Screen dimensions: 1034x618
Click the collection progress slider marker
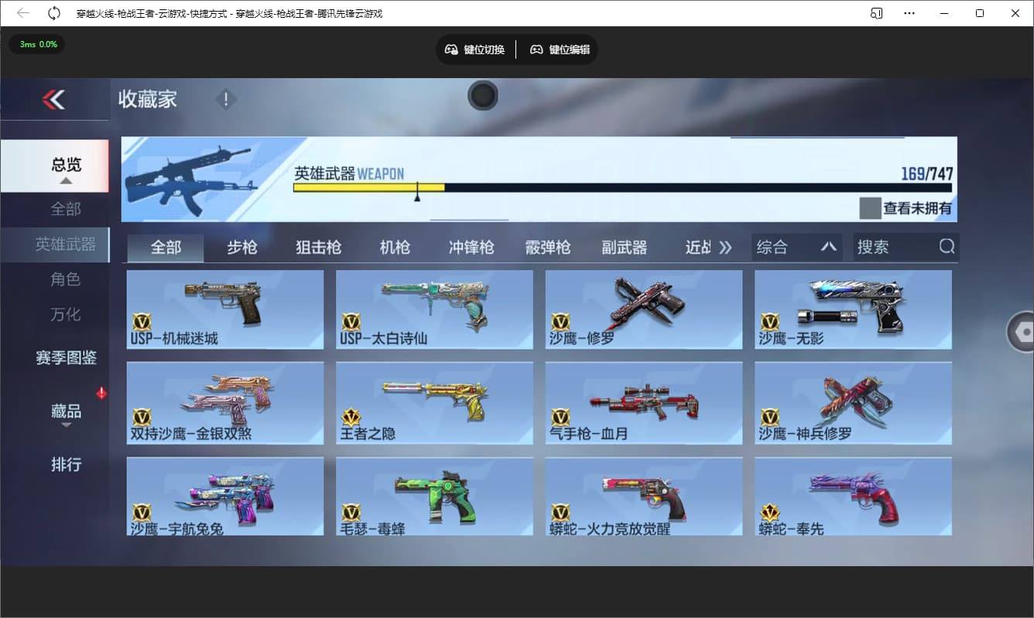coord(418,197)
